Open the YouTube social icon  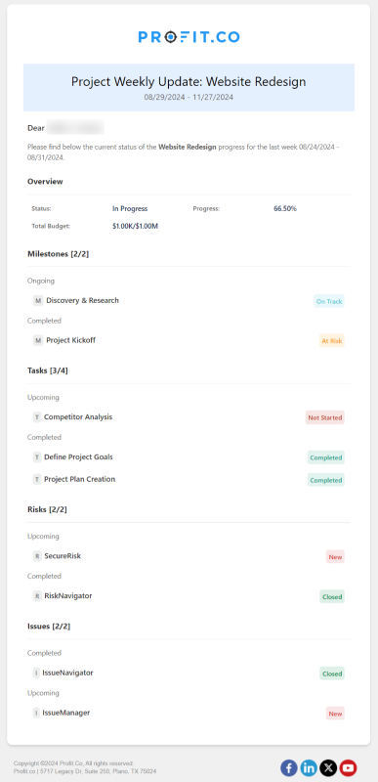[348, 767]
